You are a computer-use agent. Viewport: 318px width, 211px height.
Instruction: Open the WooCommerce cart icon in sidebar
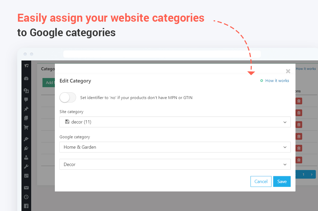[x=26, y=128]
